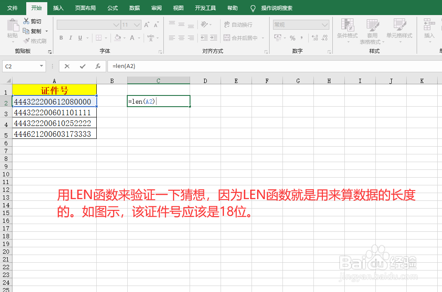Screen dimensions: 442x292
Task: Open the Name Box dropdown arrow
Action: [41, 66]
